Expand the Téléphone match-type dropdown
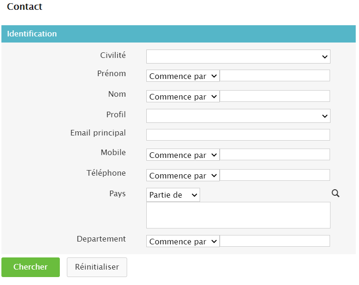Viewport: 359px width, 285px height. pos(183,176)
